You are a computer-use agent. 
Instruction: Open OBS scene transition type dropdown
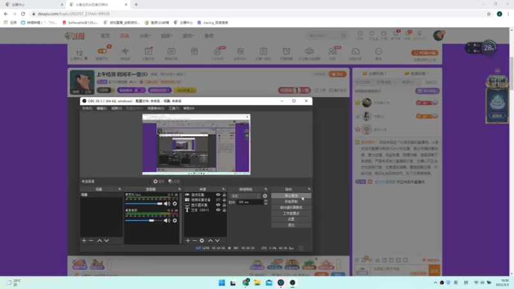pyautogui.click(x=245, y=196)
